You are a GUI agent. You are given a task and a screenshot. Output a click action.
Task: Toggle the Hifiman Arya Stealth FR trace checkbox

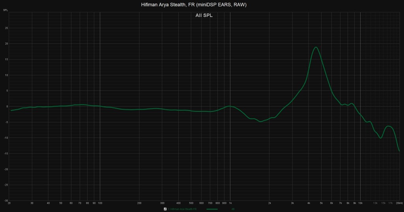coord(165,209)
